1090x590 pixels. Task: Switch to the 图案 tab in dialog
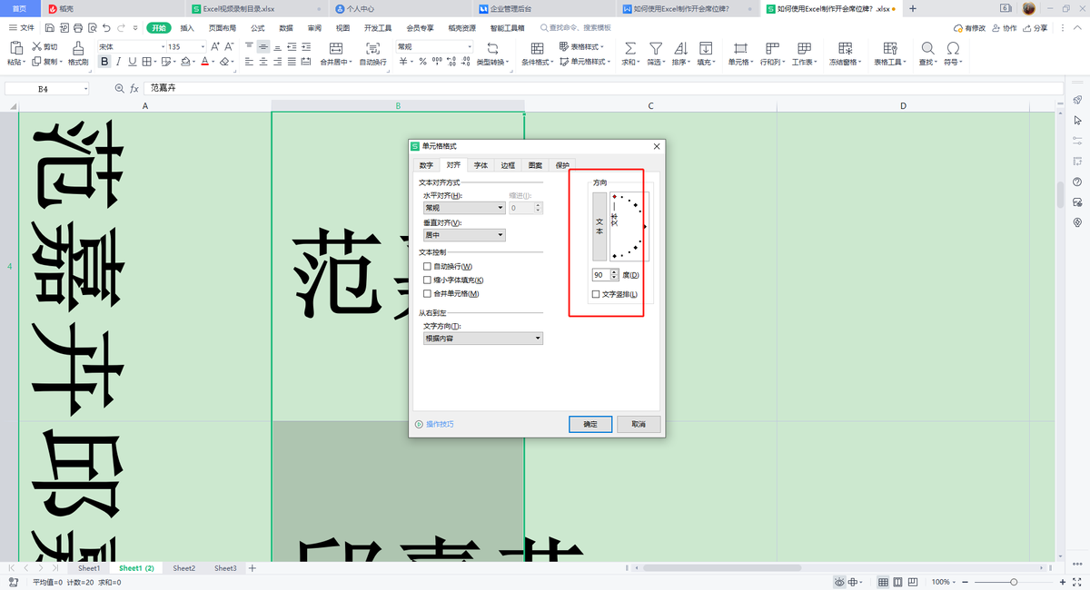coord(535,165)
